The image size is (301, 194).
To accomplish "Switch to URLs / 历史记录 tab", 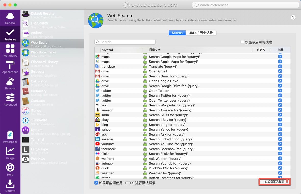I will coord(200,33).
